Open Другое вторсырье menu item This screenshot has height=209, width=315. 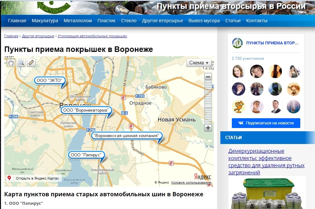(x=162, y=21)
